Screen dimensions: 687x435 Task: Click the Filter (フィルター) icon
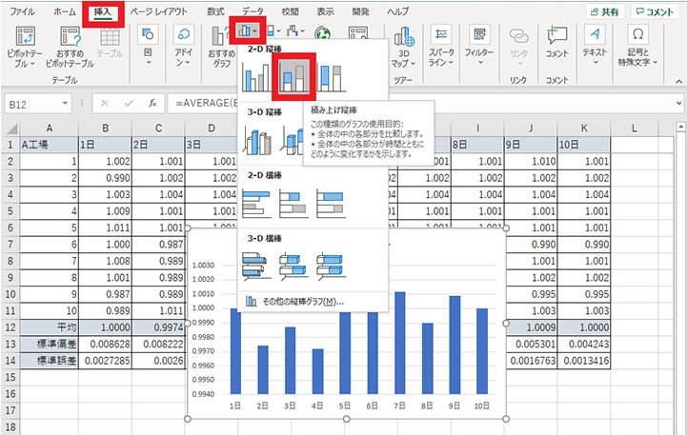click(x=479, y=34)
